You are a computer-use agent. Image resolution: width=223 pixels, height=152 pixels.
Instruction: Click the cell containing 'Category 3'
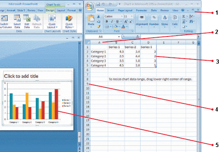click(x=99, y=61)
